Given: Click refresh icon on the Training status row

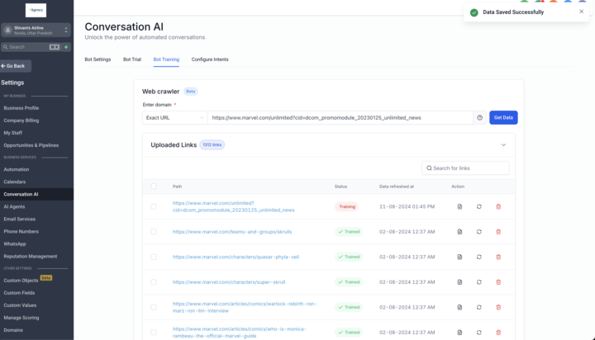Looking at the screenshot, I should [479, 206].
